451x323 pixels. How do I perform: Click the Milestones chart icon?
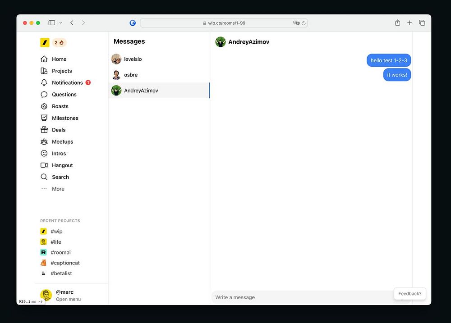44,118
